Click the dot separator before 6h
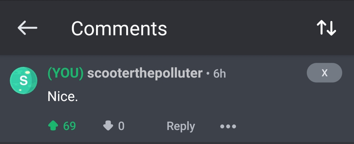This screenshot has height=144, width=354. pos(208,74)
